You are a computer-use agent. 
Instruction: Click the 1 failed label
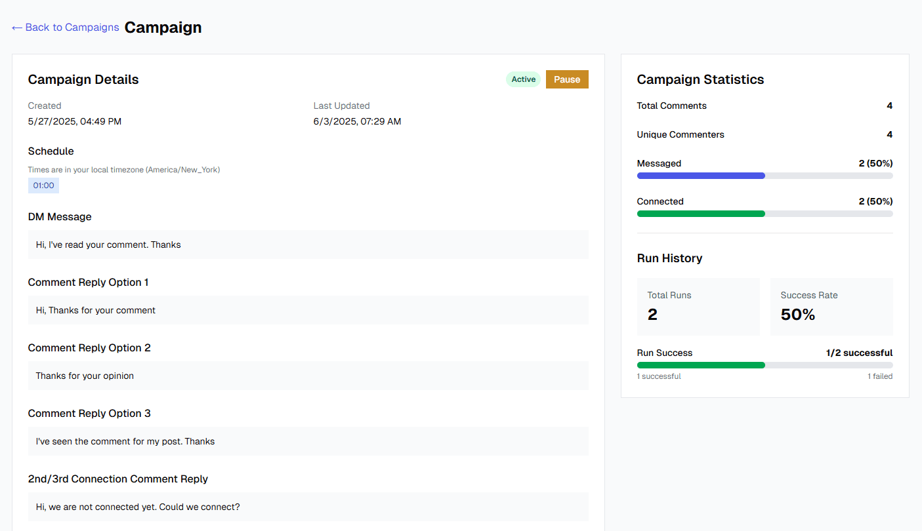880,376
